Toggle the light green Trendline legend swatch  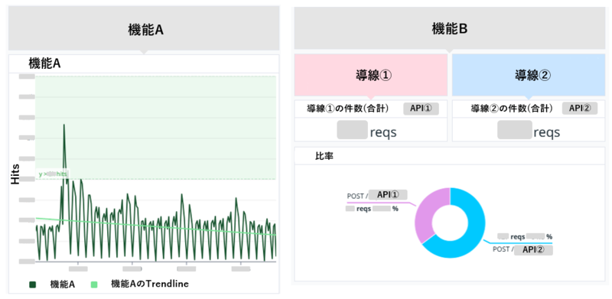[x=93, y=285]
